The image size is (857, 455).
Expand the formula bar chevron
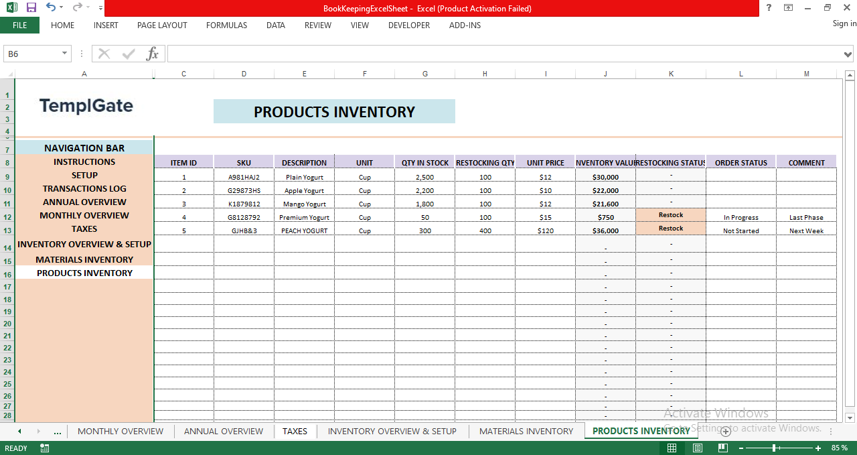pos(849,54)
